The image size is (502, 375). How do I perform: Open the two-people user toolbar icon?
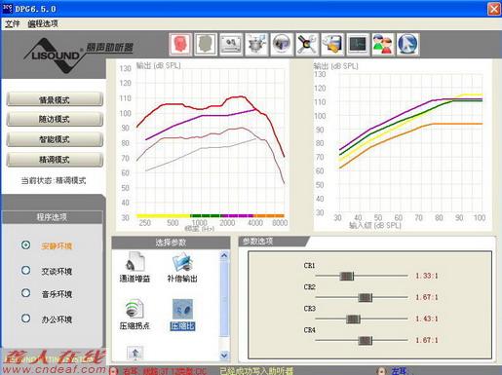click(x=383, y=44)
